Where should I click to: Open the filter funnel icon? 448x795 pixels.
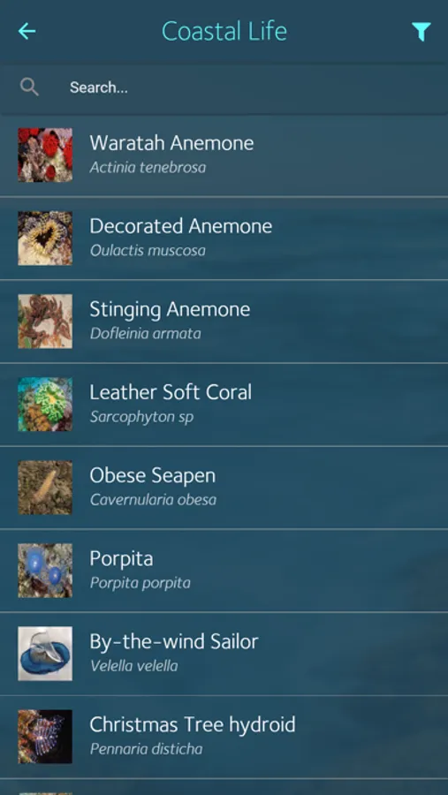point(421,32)
